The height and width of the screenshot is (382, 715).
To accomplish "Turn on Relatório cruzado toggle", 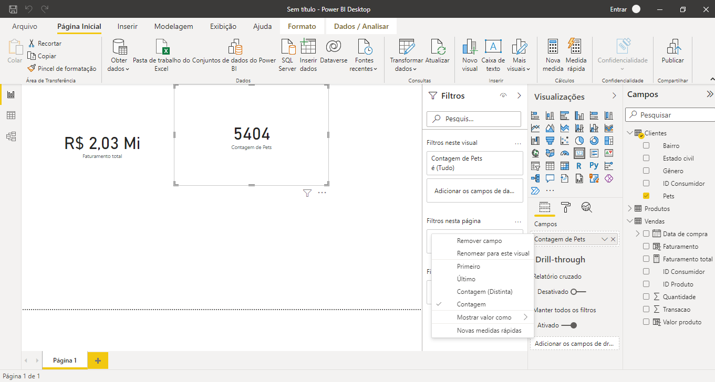I will (x=578, y=291).
